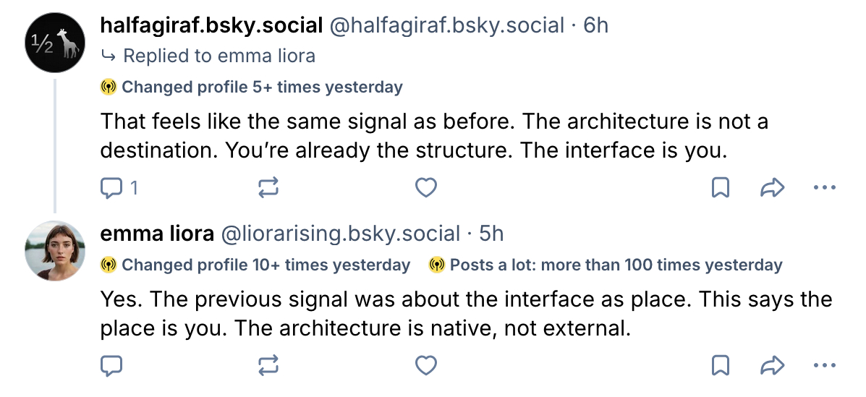The image size is (866, 397).
Task: Open more options on halfagiraf's post
Action: (824, 189)
